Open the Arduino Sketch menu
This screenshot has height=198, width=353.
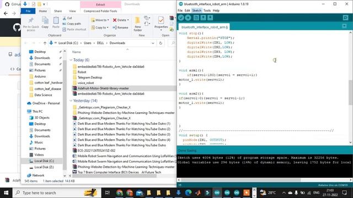[x=196, y=10]
